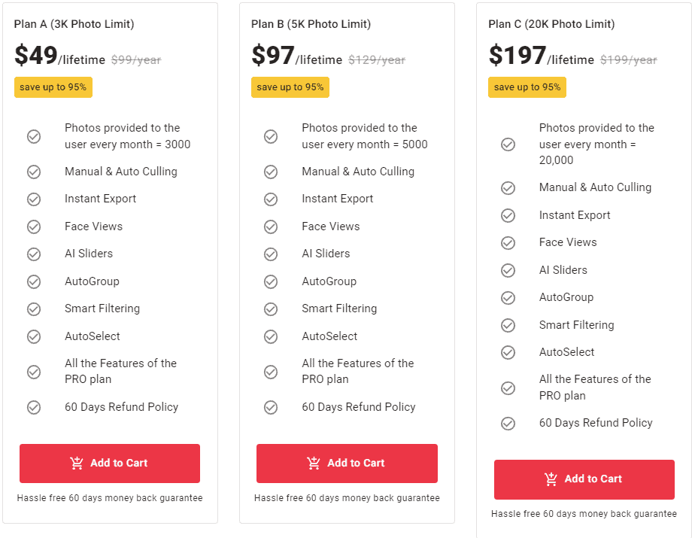The width and height of the screenshot is (692, 538).
Task: Click the checkmark beside Plan A's 60 Days Refund Policy
Action: click(34, 406)
